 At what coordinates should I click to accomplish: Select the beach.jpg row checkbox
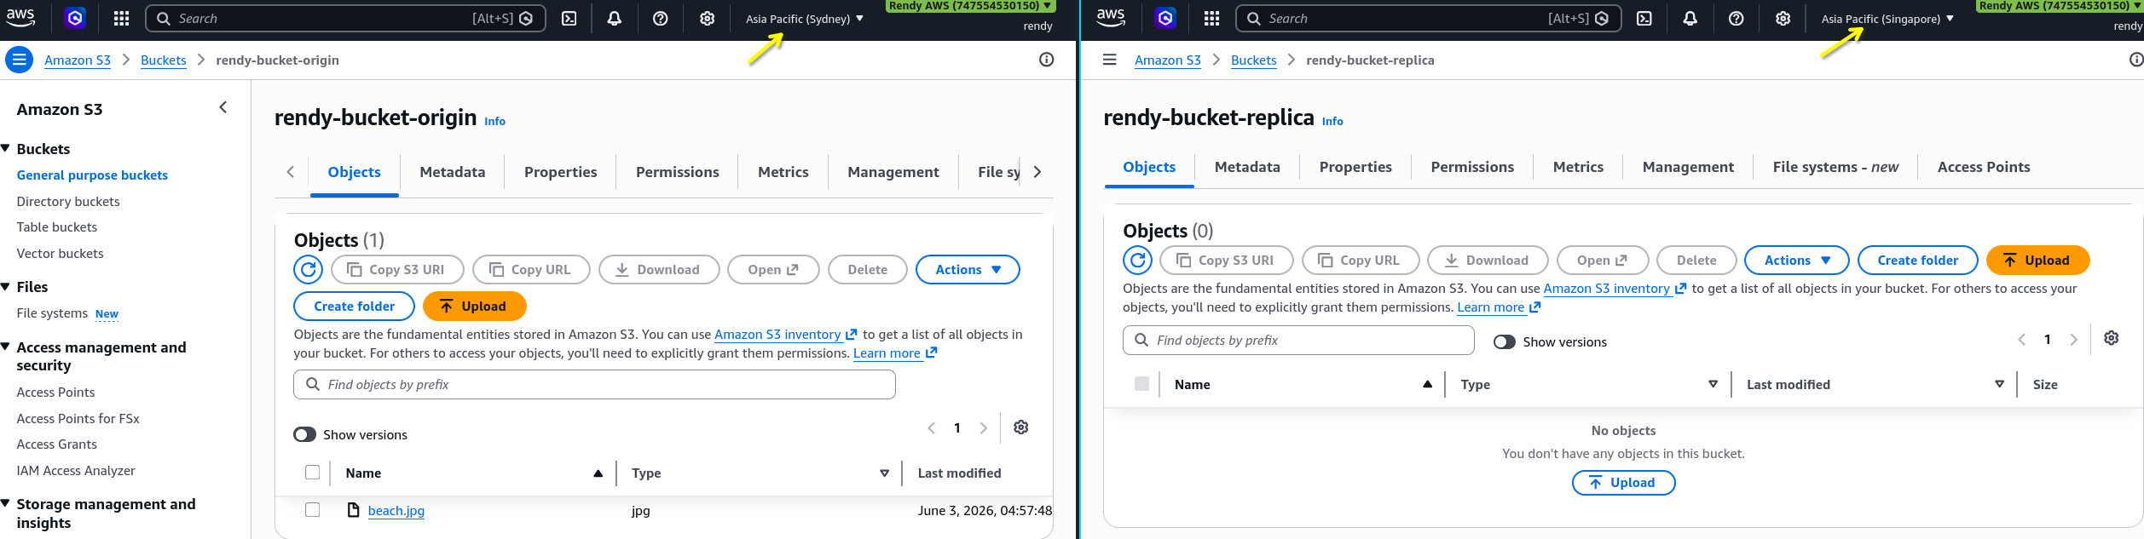tap(312, 510)
